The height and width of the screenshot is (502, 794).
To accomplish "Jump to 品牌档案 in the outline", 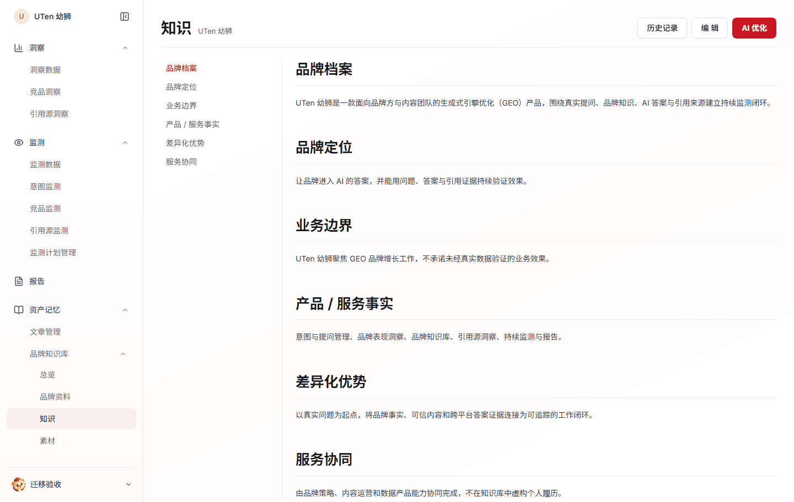I will 181,68.
